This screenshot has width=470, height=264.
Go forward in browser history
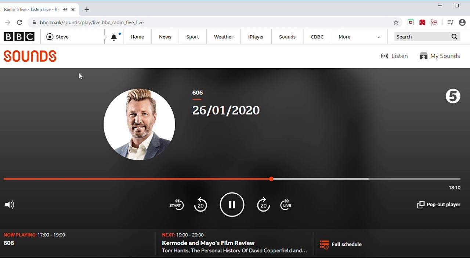(x=8, y=22)
